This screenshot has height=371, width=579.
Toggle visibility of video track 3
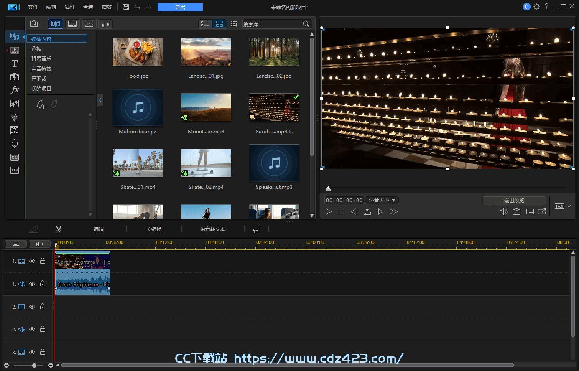32,352
